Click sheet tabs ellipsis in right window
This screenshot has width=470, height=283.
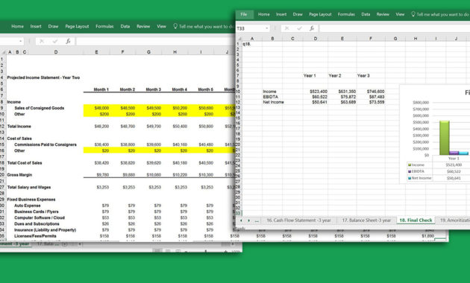[257, 220]
